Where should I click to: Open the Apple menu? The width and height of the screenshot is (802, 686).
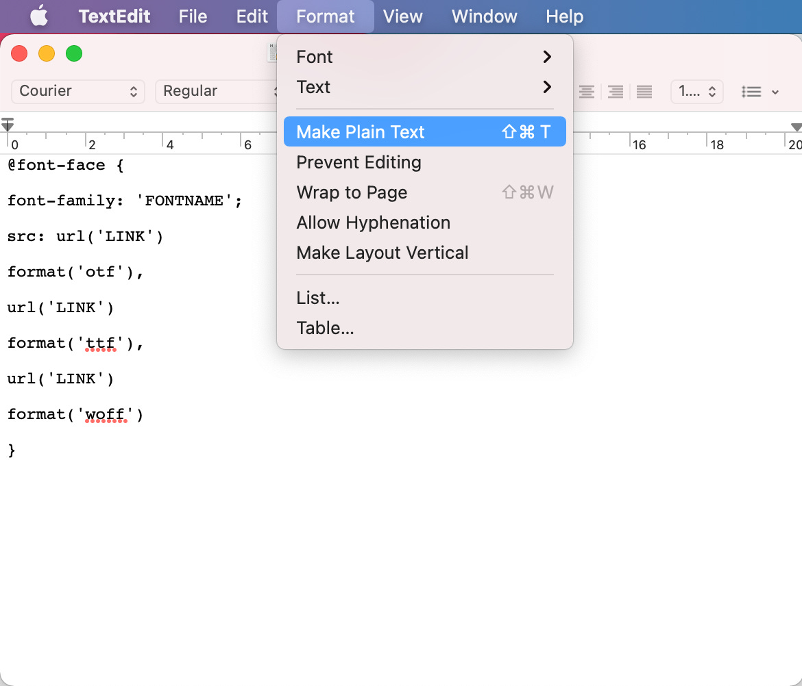39,16
